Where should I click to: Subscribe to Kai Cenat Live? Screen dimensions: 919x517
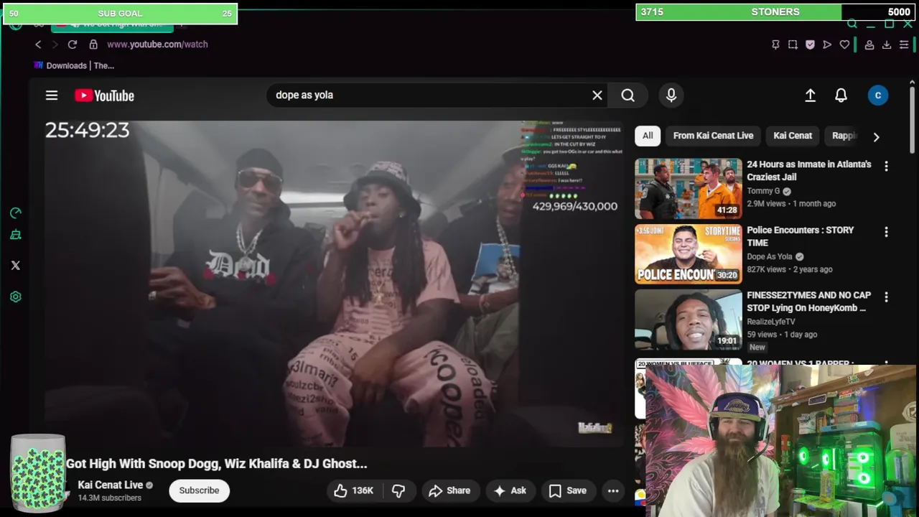199,490
